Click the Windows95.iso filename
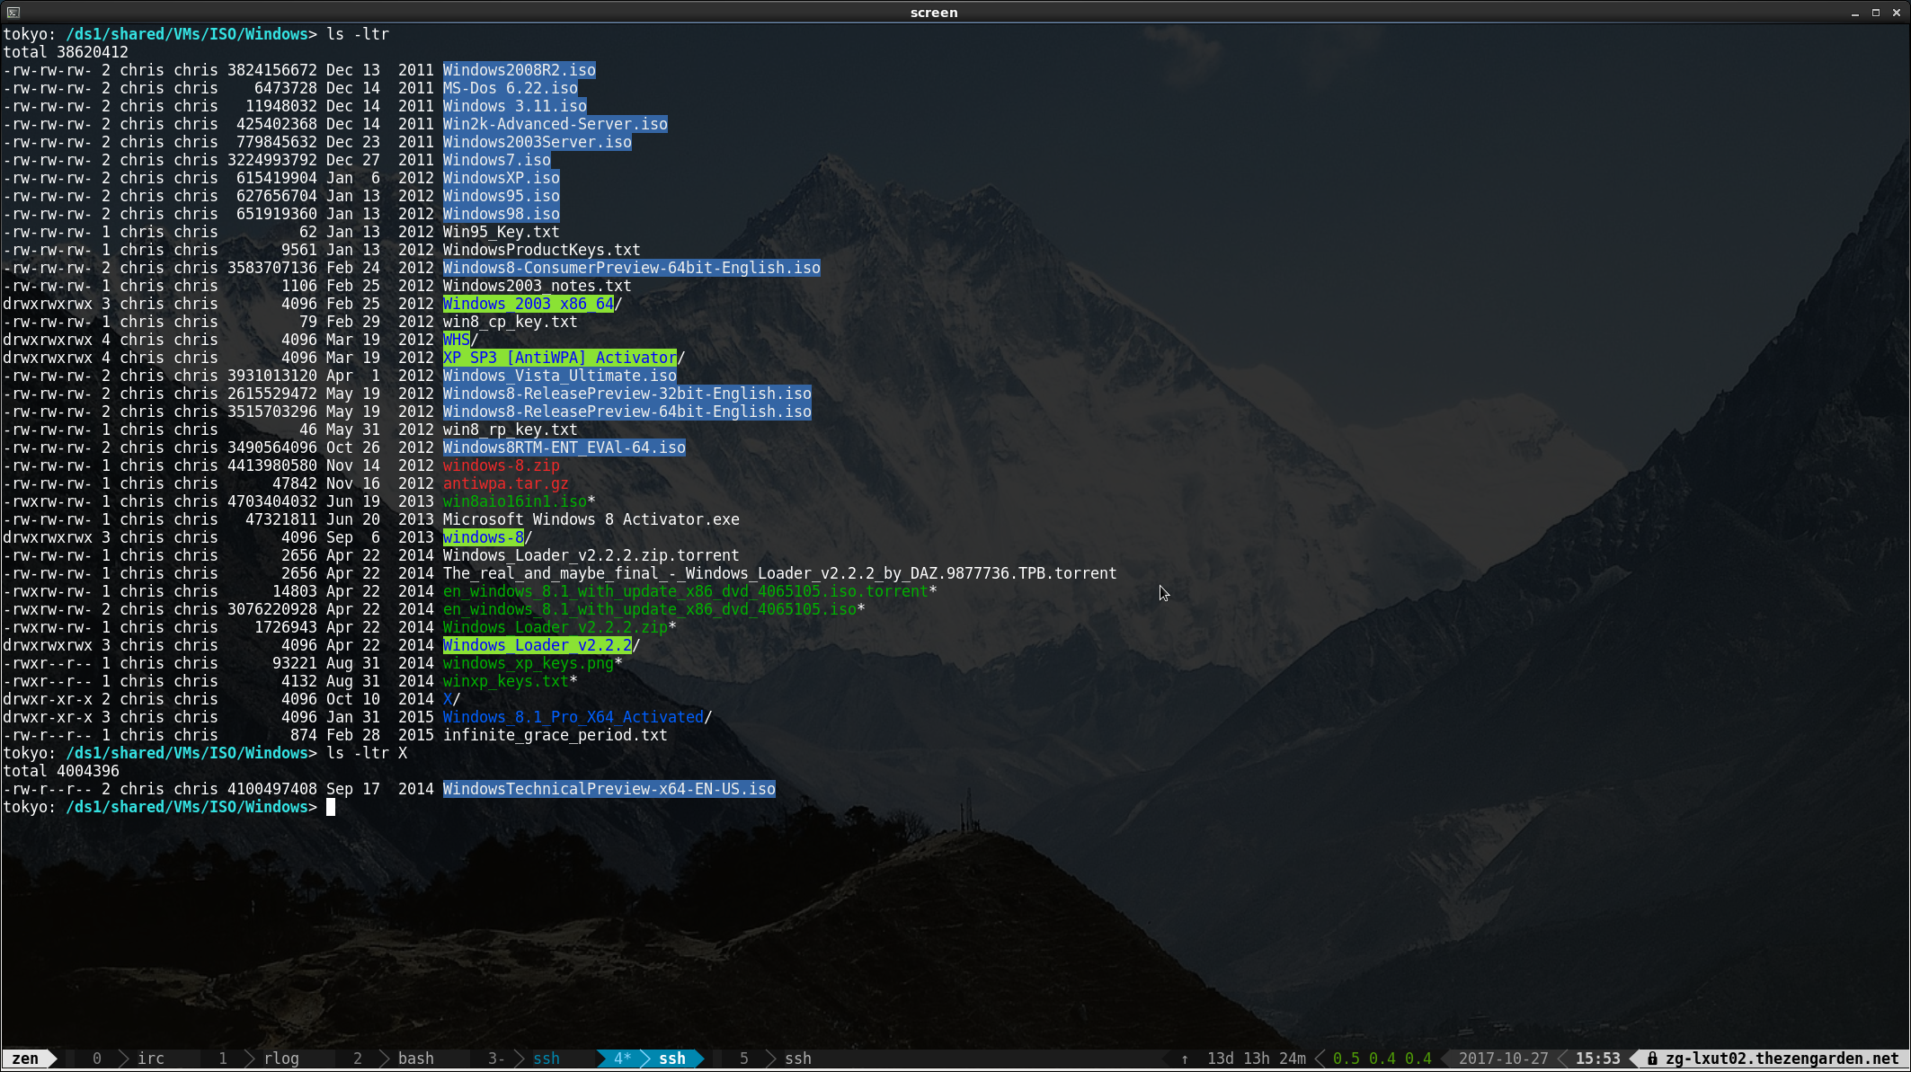The height and width of the screenshot is (1072, 1911). [x=501, y=196]
